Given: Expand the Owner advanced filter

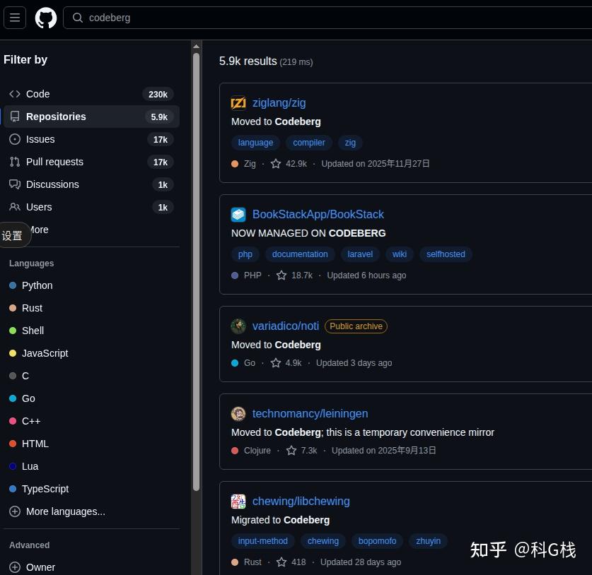Looking at the screenshot, I should point(33,567).
